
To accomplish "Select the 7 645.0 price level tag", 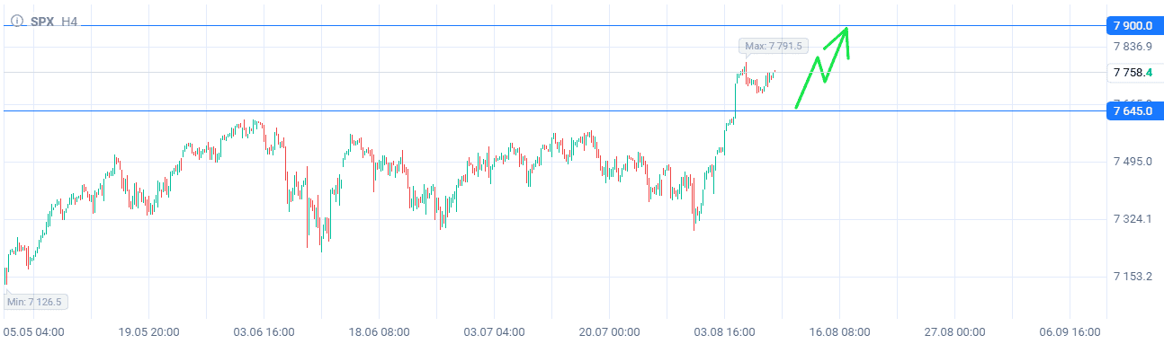I will tap(1133, 111).
